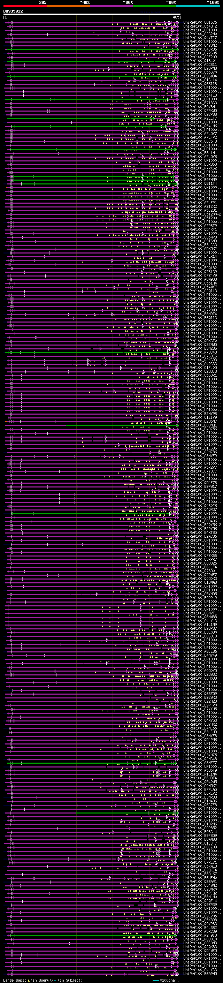Click the UniRef100_B3L1H1 label
The width and height of the screenshot is (223, 983).
click(x=200, y=153)
